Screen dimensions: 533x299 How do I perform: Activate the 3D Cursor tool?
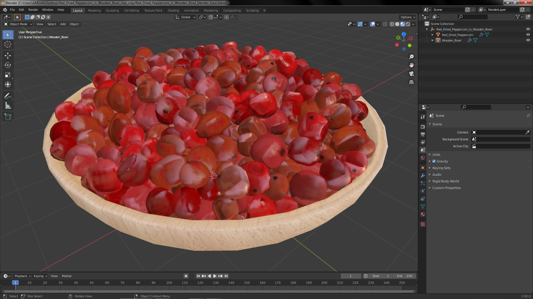pyautogui.click(x=8, y=45)
